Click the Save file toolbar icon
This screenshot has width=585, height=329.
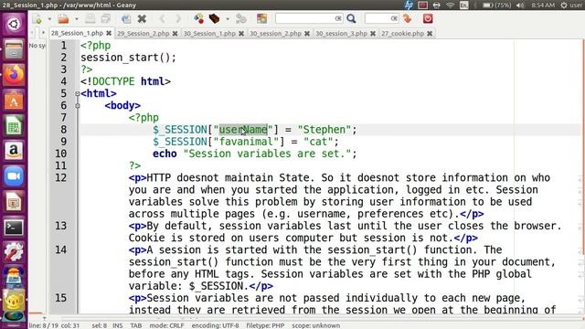pos(90,18)
